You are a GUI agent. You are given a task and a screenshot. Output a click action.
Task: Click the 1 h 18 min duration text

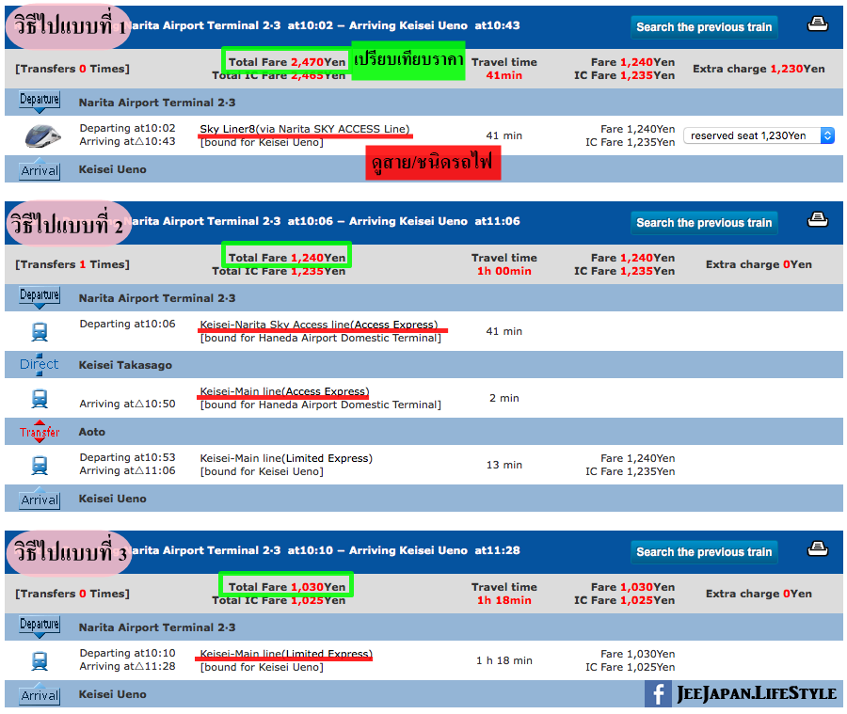point(504,660)
